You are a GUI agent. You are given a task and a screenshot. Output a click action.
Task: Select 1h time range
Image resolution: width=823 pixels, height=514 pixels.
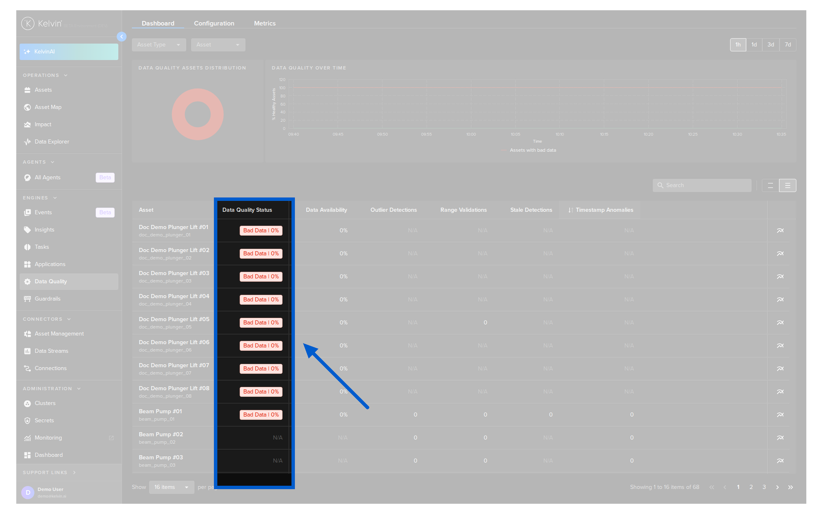[x=738, y=45]
